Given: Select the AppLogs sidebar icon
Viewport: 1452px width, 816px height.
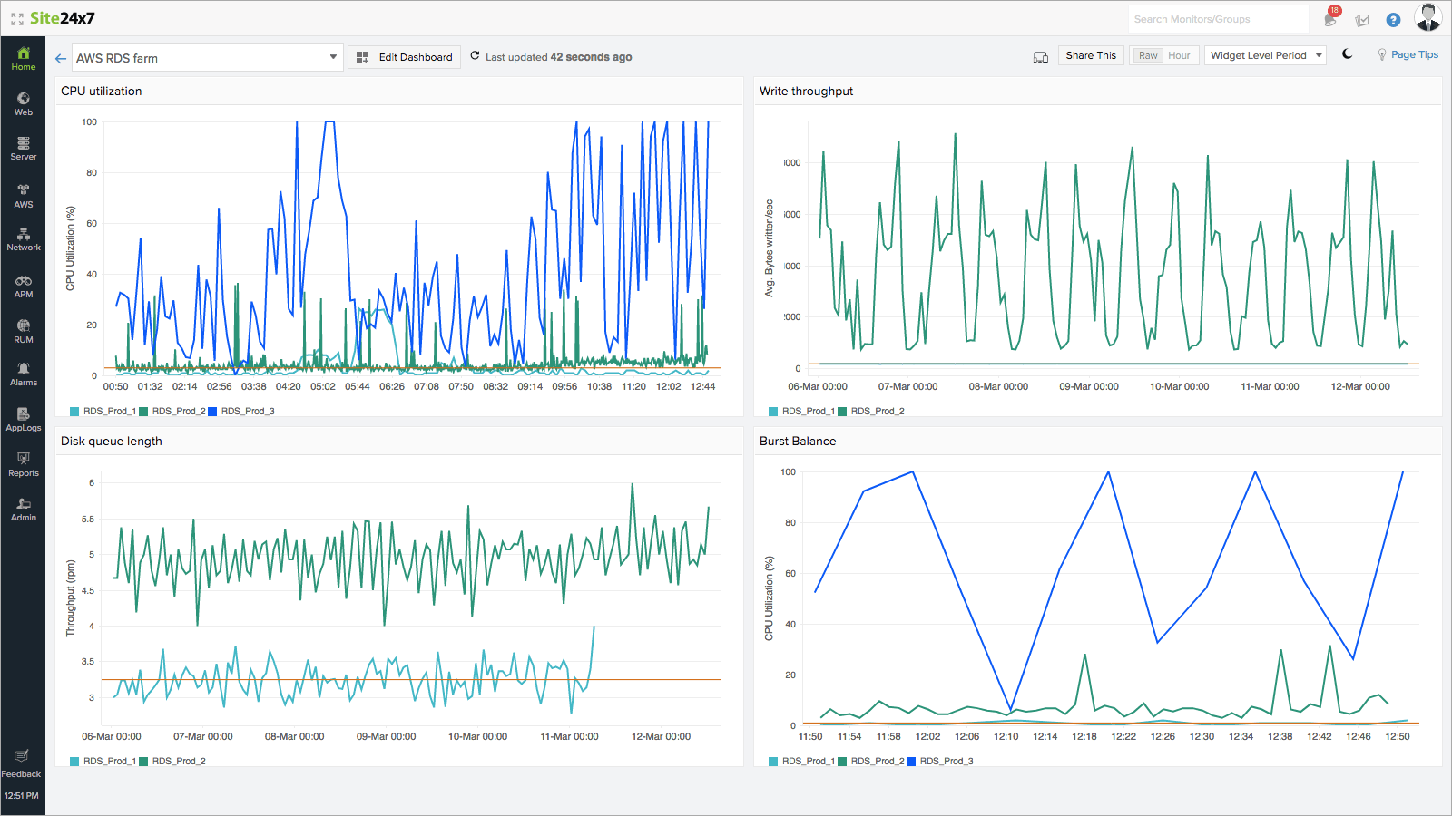Looking at the screenshot, I should pyautogui.click(x=23, y=420).
